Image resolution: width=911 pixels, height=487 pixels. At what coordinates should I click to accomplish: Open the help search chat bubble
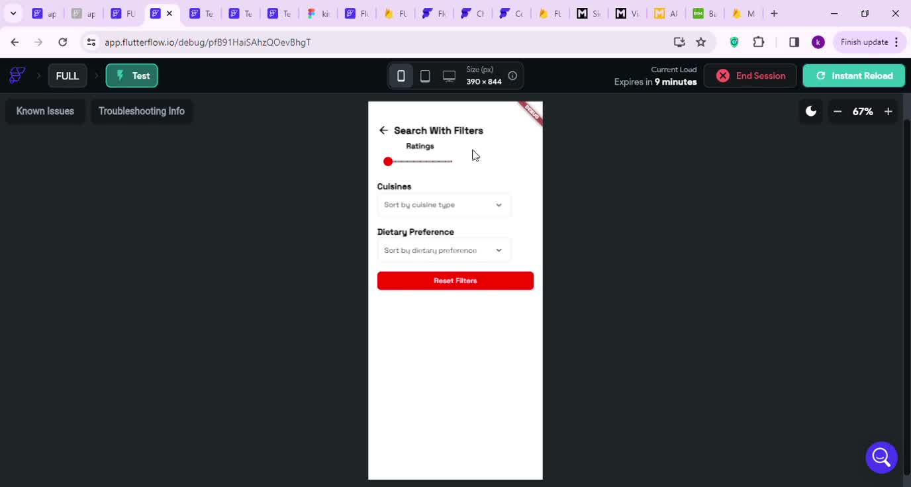[881, 457]
